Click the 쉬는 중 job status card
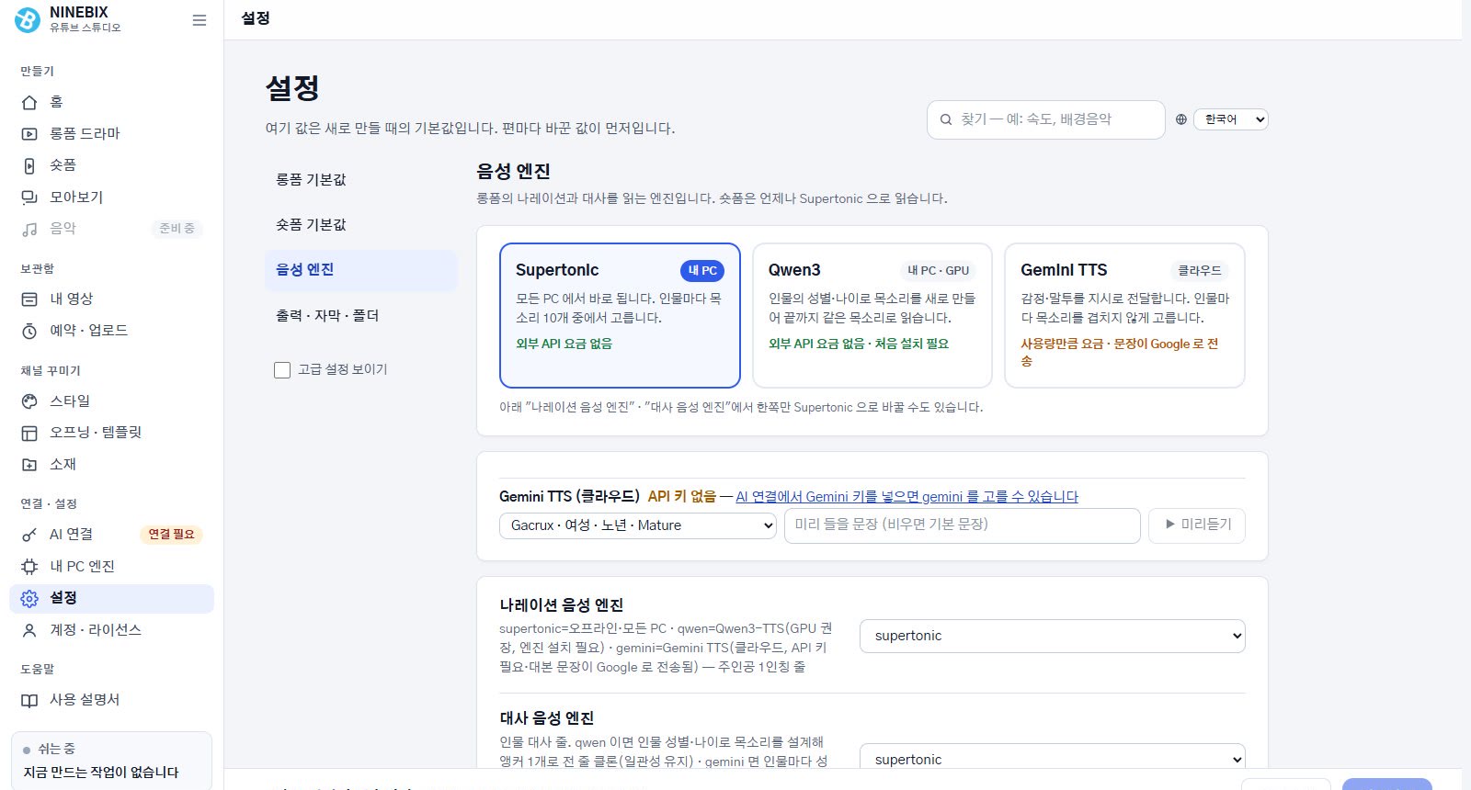Viewport: 1471px width, 790px height. [111, 761]
